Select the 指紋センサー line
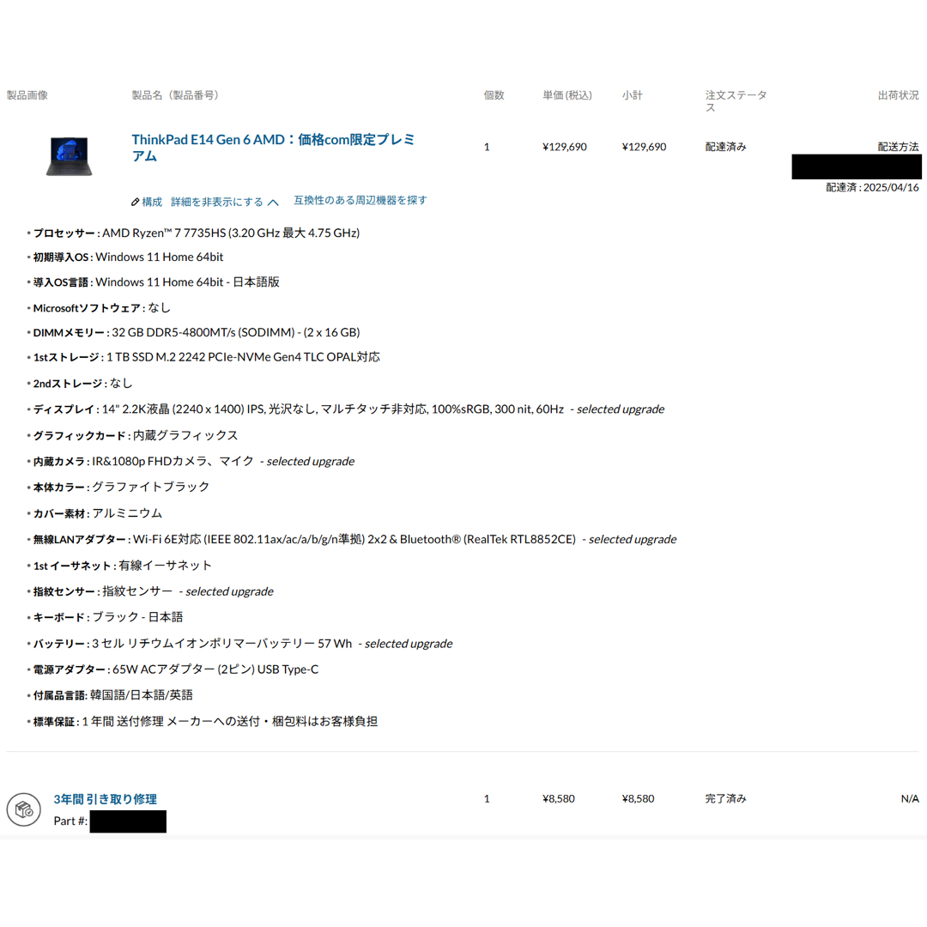This screenshot has height=927, width=927. point(150,591)
